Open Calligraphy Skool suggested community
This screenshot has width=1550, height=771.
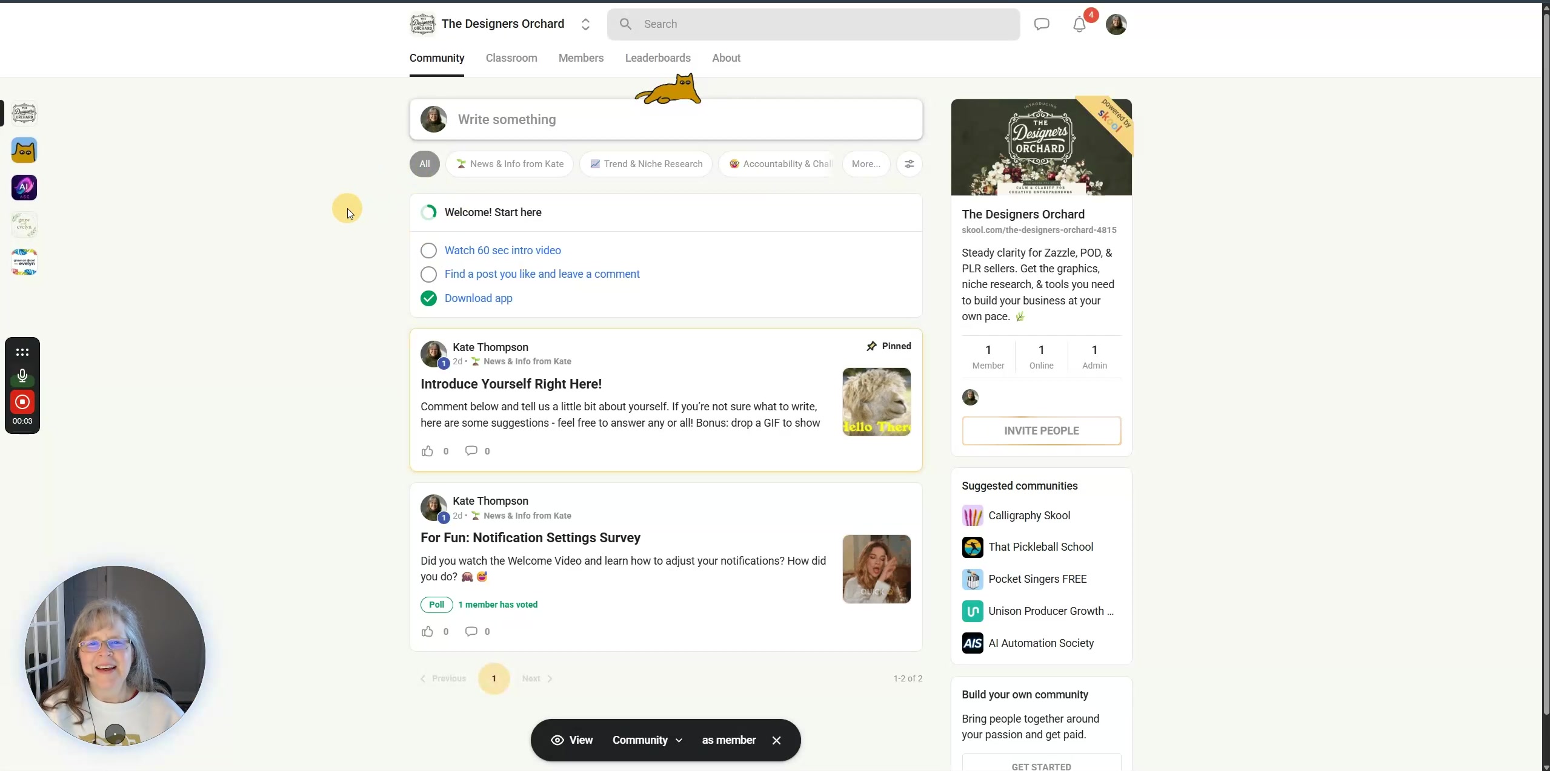coord(1028,516)
